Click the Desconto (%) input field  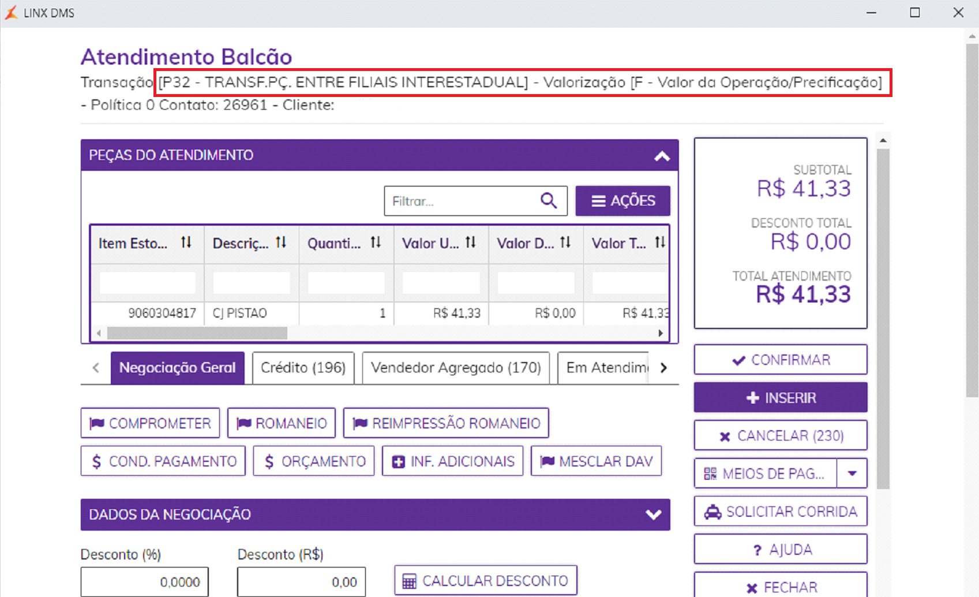tap(145, 582)
